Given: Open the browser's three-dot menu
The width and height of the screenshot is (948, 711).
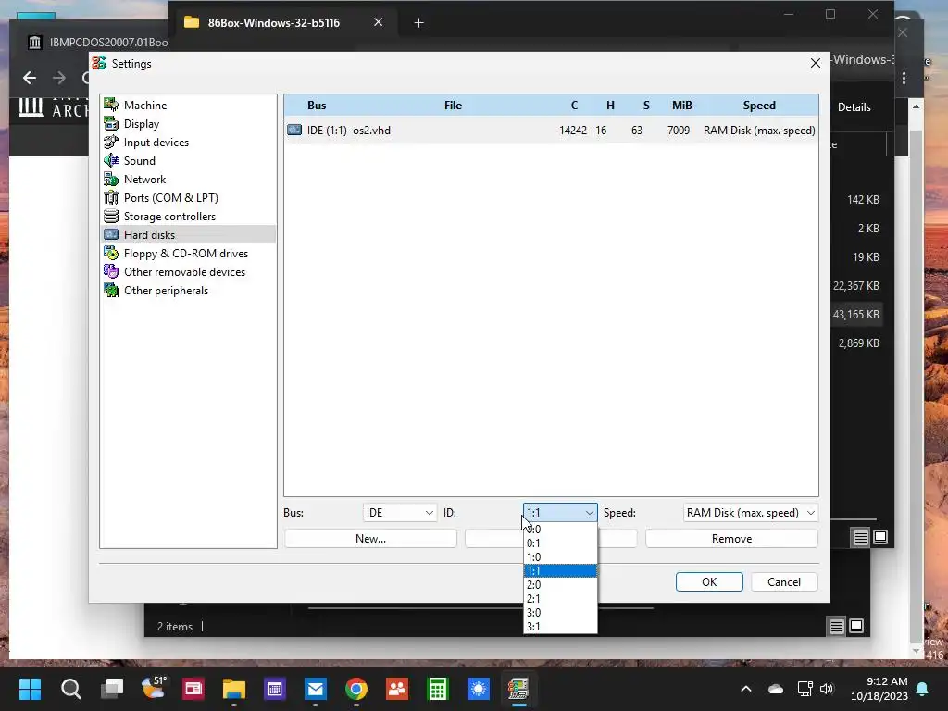Looking at the screenshot, I should click(904, 78).
